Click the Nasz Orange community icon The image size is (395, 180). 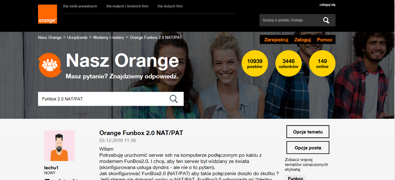point(49,66)
